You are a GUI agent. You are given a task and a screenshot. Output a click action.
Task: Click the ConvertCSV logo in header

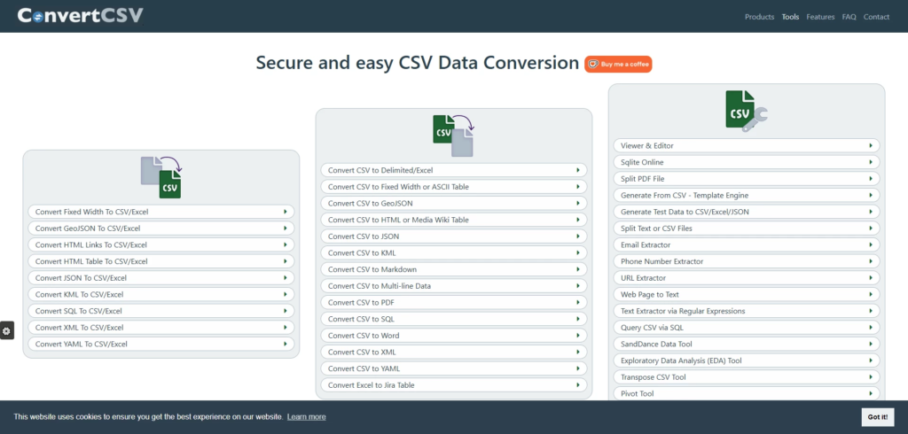[80, 16]
